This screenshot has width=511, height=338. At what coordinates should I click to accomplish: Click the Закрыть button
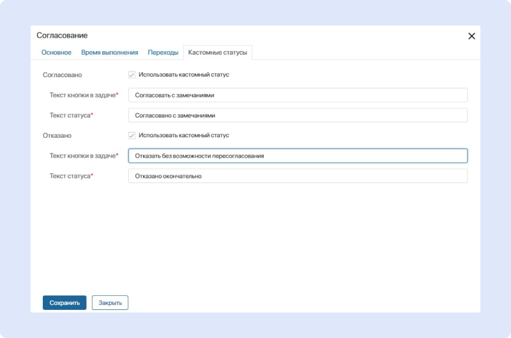click(x=110, y=303)
